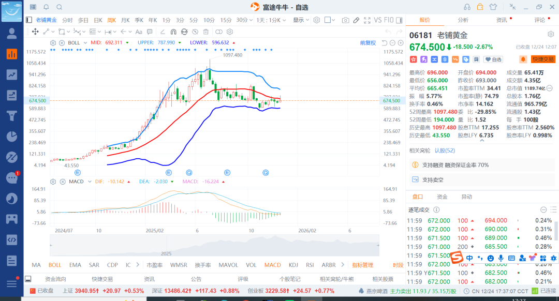559x301 pixels.
Task: Open the 指标管理 indicator management link
Action: pos(362,265)
